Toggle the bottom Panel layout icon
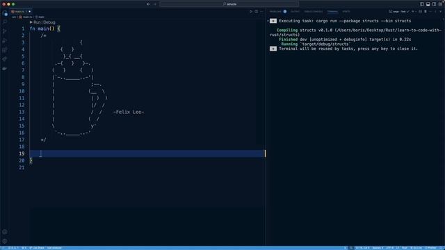 point(428,4)
